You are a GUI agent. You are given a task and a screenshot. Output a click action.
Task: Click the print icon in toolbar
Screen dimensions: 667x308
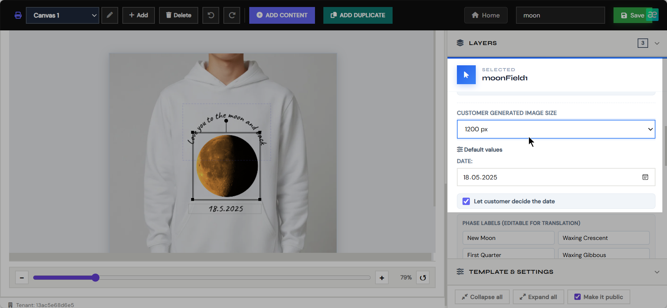click(x=18, y=15)
